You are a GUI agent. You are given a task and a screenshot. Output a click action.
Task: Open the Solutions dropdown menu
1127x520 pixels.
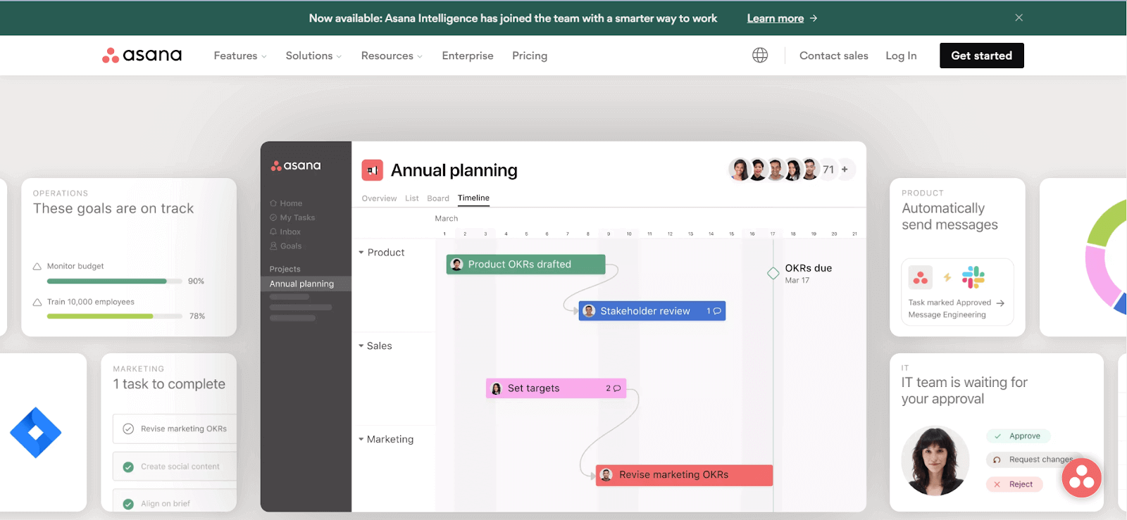(313, 56)
